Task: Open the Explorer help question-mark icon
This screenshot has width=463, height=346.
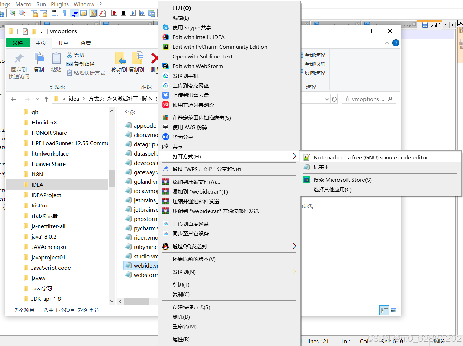Action: (396, 43)
